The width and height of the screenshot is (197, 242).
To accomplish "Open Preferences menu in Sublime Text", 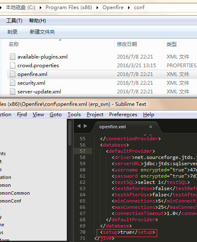I will pos(123,115).
